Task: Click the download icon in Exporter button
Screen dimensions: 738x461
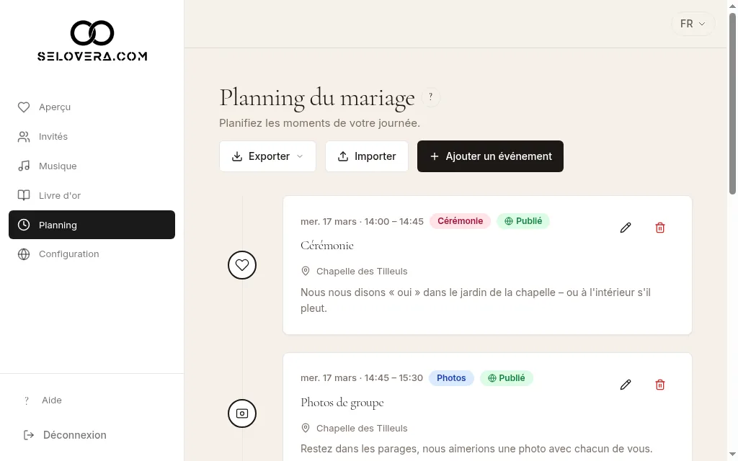Action: [237, 156]
